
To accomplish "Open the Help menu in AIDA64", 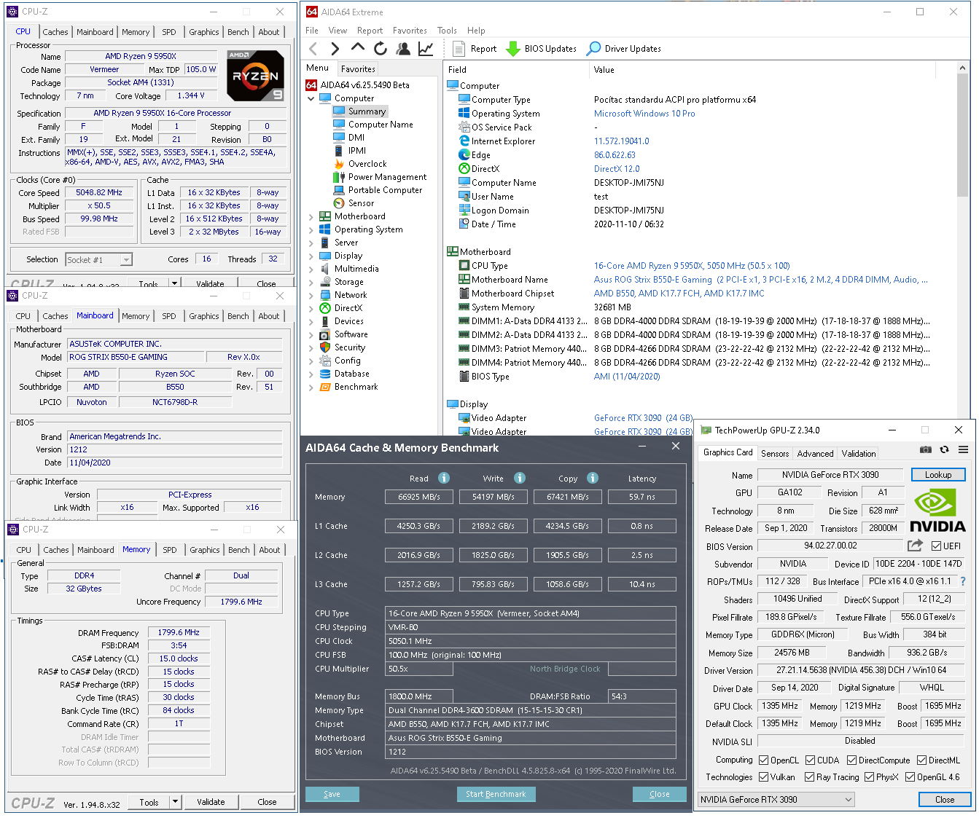I will 476,31.
